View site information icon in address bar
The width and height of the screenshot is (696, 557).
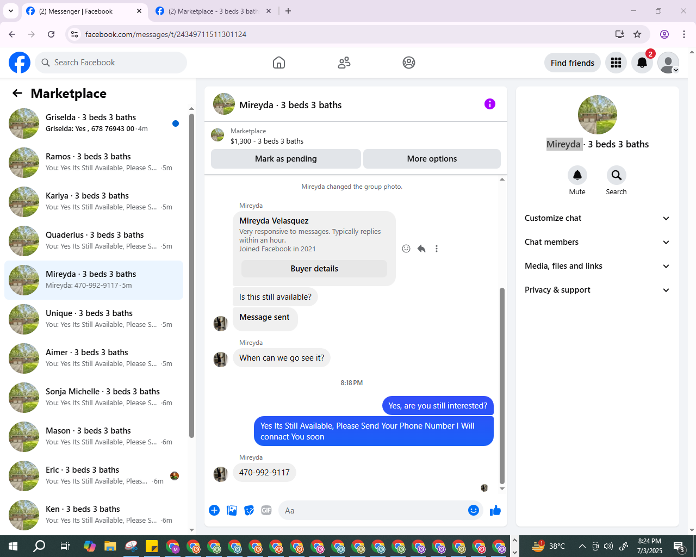[75, 34]
